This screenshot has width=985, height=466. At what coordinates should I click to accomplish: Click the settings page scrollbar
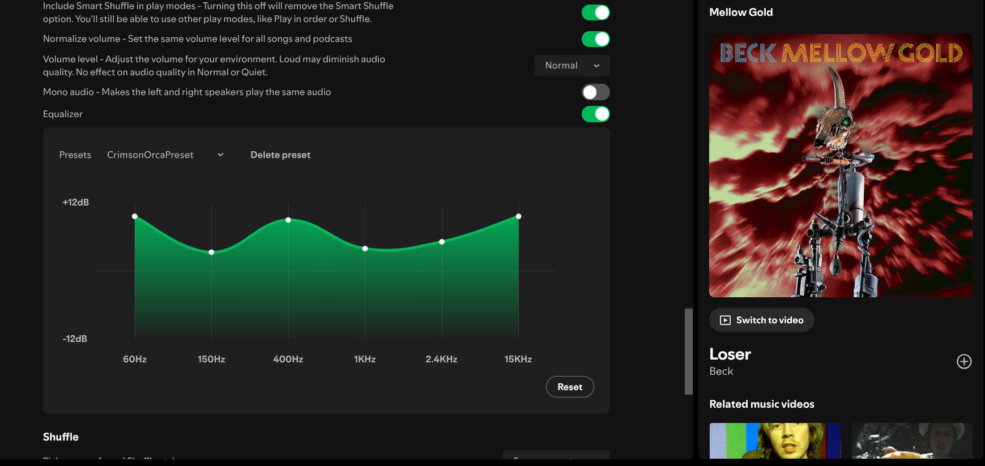click(689, 351)
